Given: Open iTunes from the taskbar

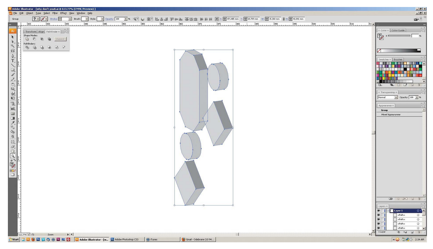Looking at the screenshot, I should (x=162, y=240).
